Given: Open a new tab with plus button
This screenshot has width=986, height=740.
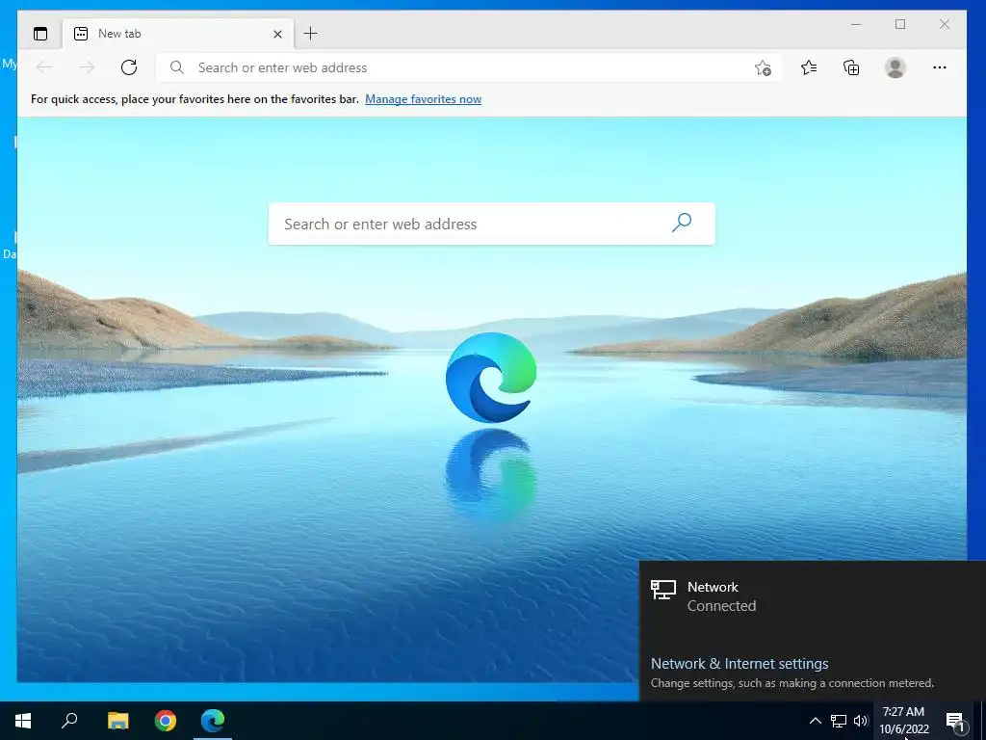Looking at the screenshot, I should [311, 34].
